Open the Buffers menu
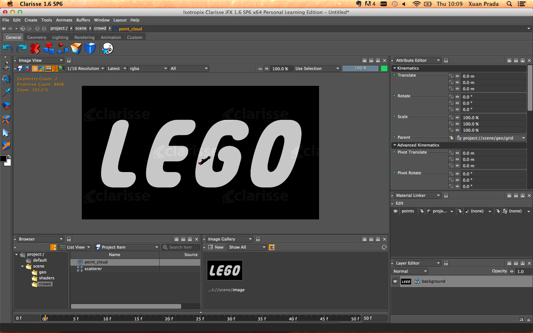This screenshot has width=533, height=333. (83, 20)
